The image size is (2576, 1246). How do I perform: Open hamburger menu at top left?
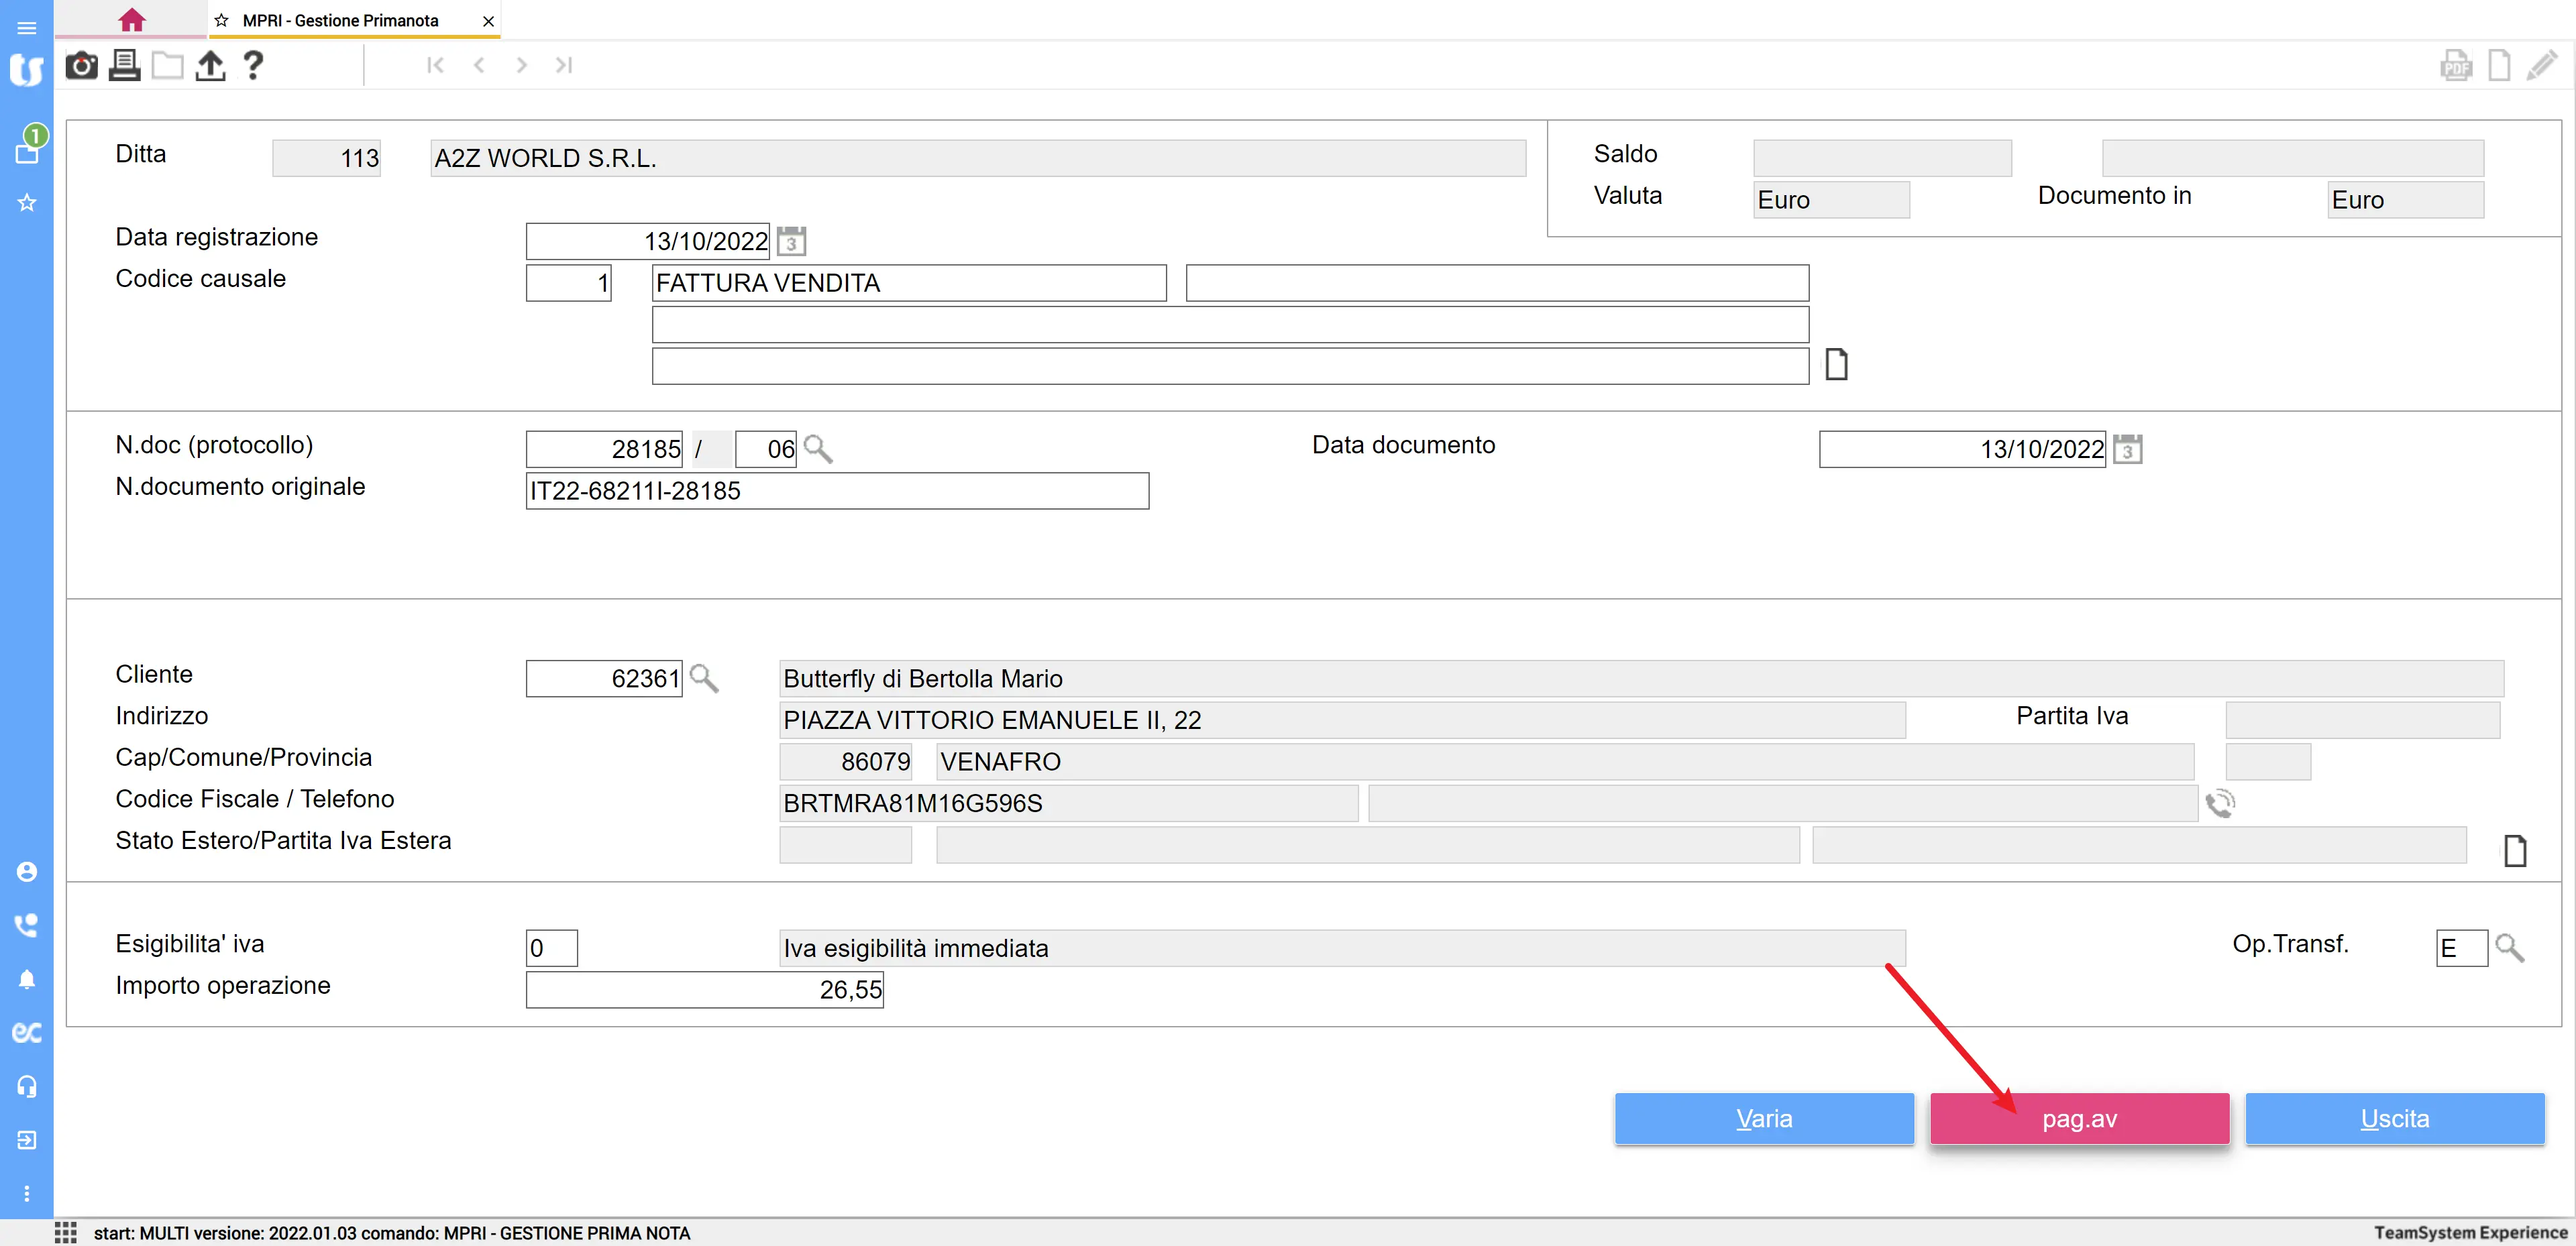[27, 27]
